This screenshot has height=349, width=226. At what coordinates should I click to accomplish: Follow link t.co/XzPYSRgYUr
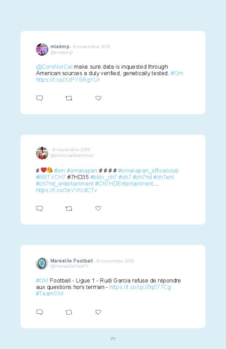click(68, 80)
